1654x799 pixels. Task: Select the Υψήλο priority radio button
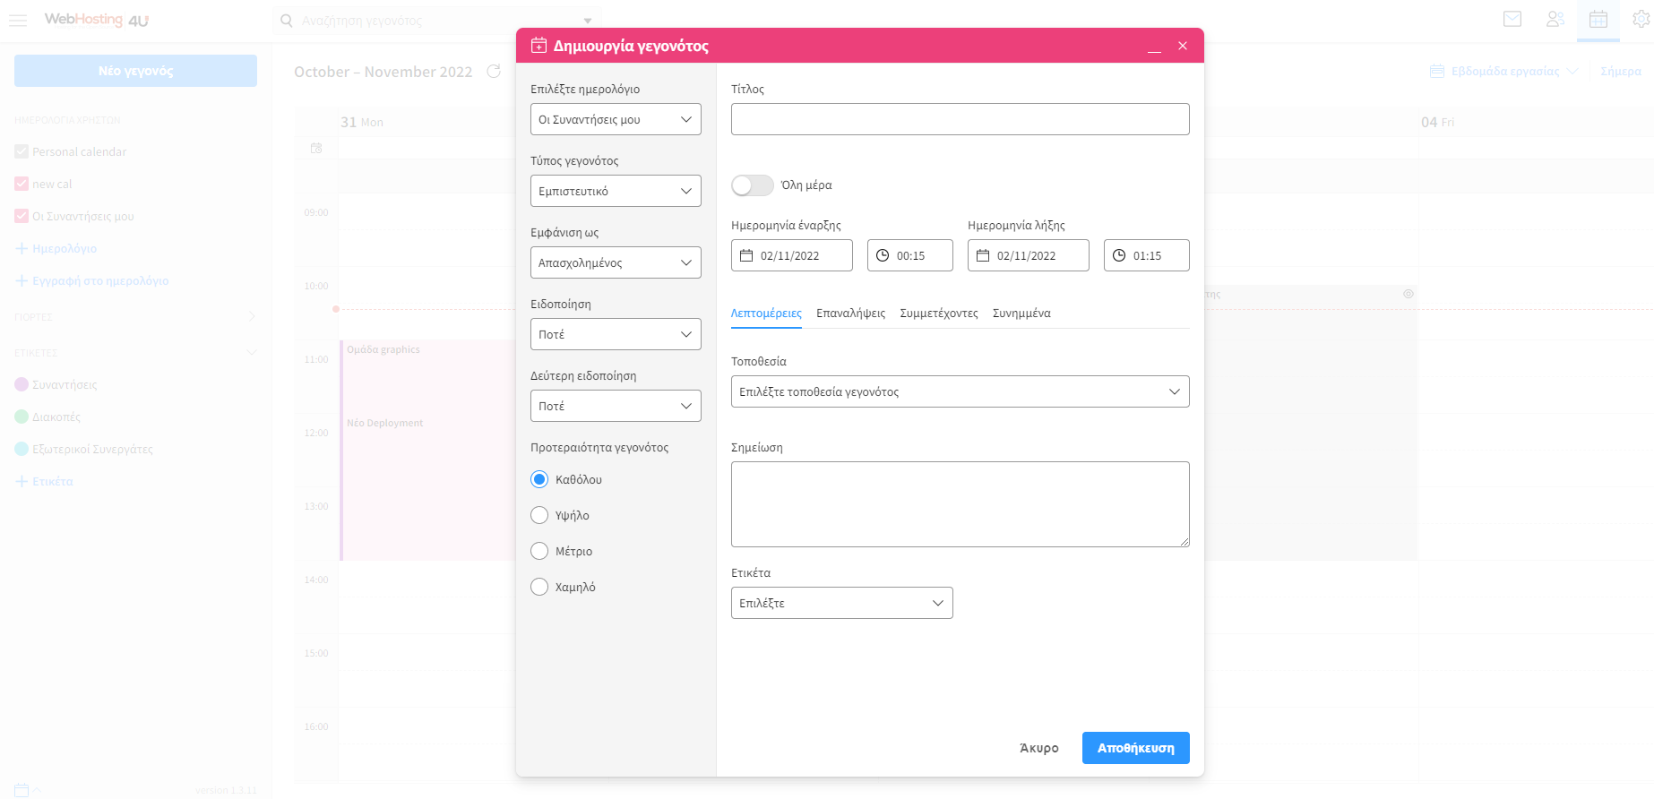pyautogui.click(x=539, y=515)
